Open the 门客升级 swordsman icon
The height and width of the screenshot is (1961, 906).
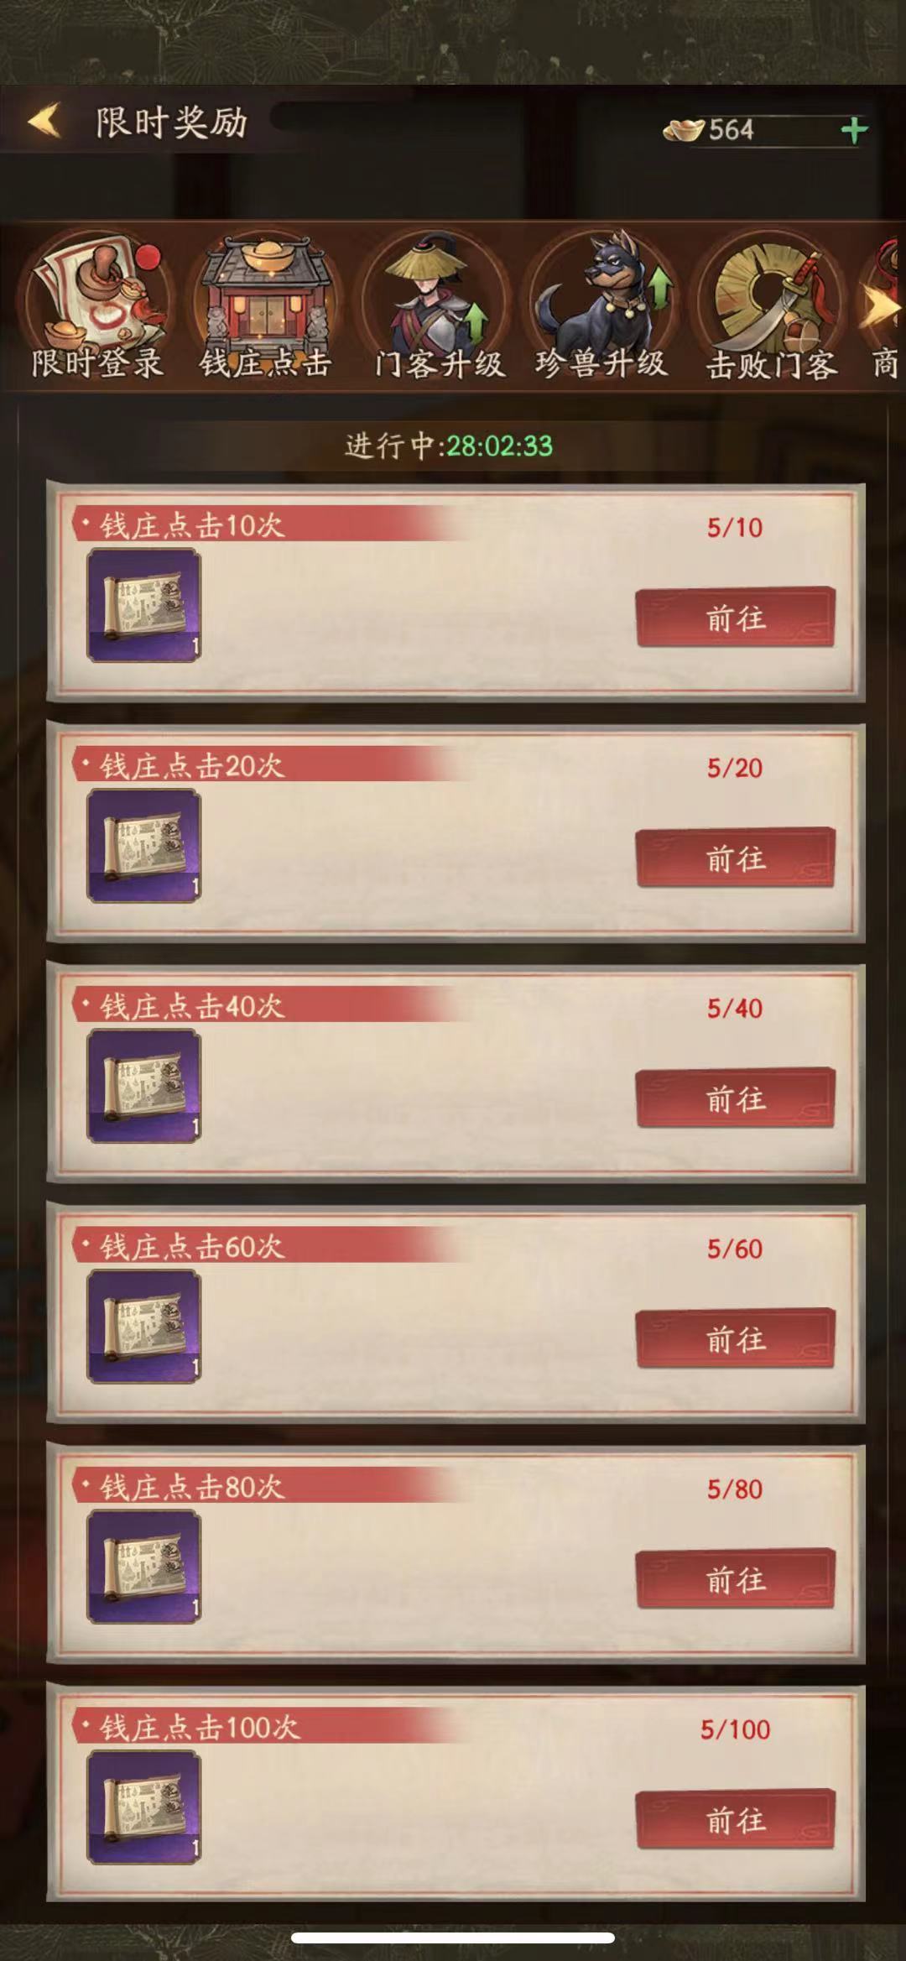coord(437,306)
